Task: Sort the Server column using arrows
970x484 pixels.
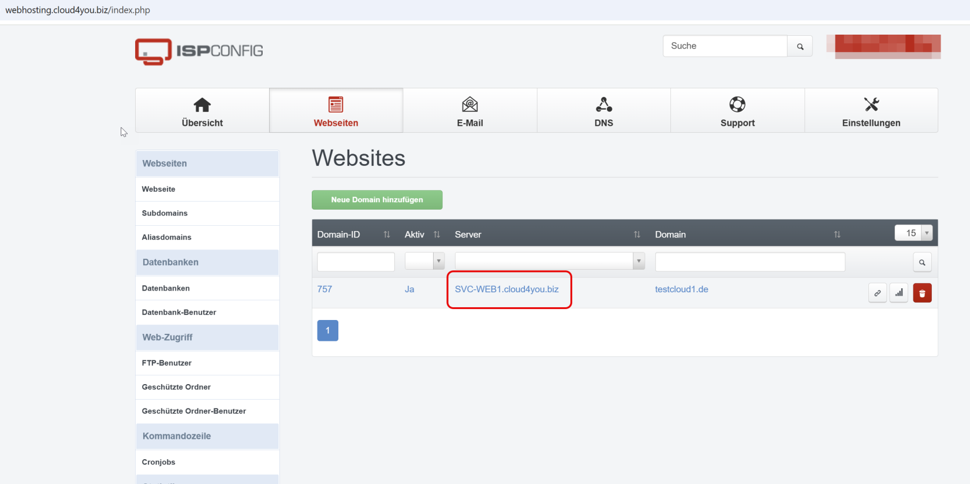Action: pyautogui.click(x=637, y=234)
